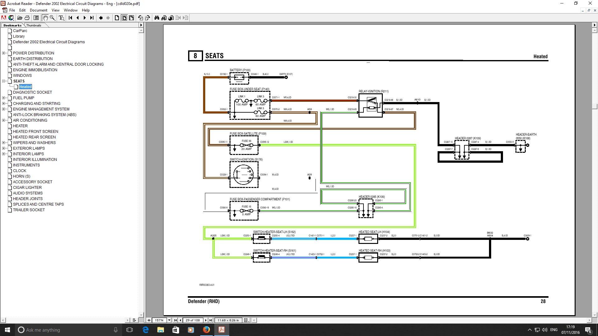
Task: Open the Window menu
Action: 71,10
